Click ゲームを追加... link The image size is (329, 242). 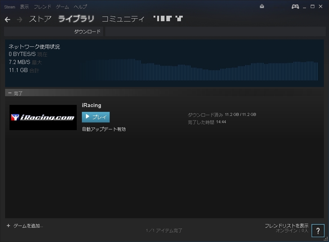point(28,226)
